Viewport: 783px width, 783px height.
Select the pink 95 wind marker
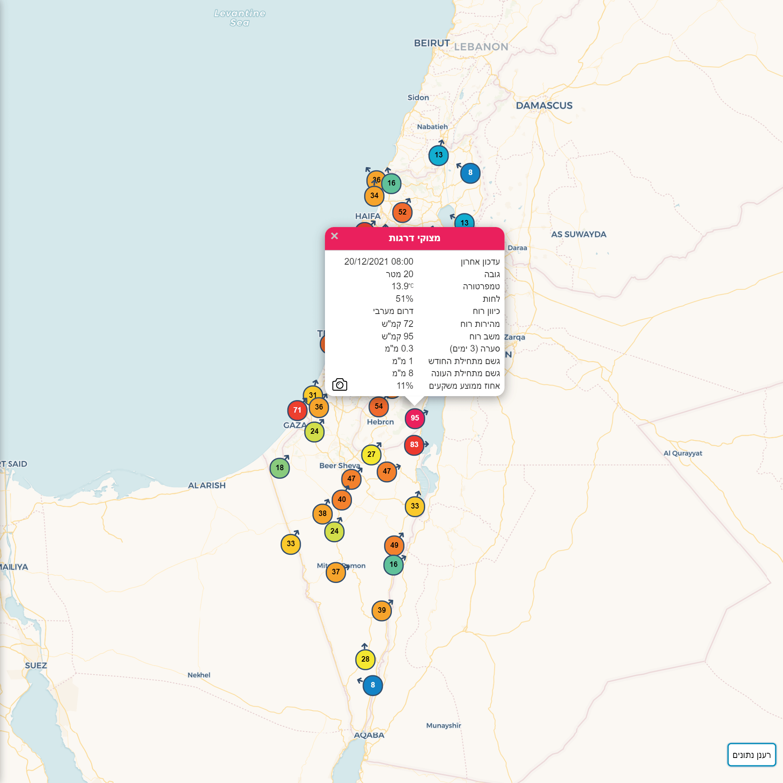click(x=415, y=418)
